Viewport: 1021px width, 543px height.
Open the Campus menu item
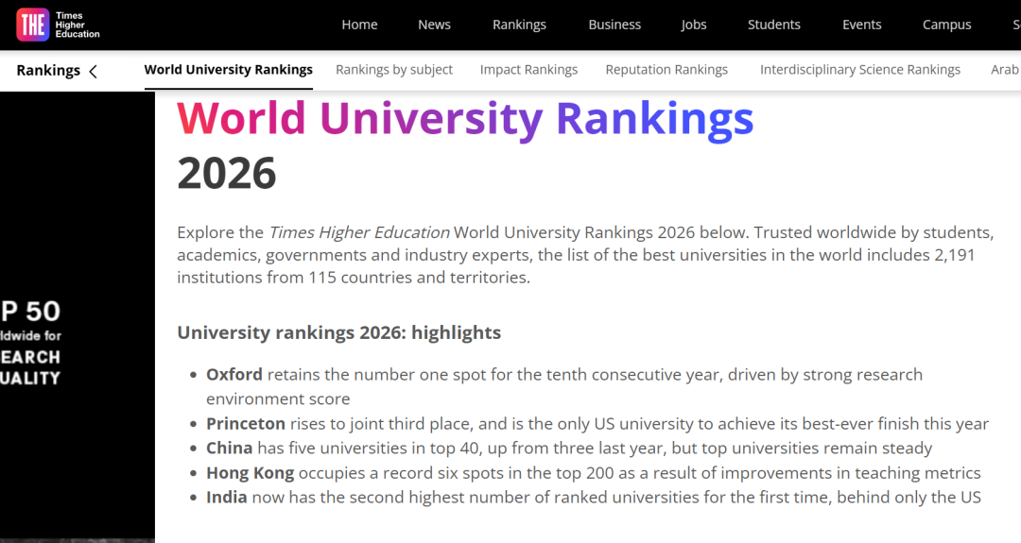coord(946,25)
